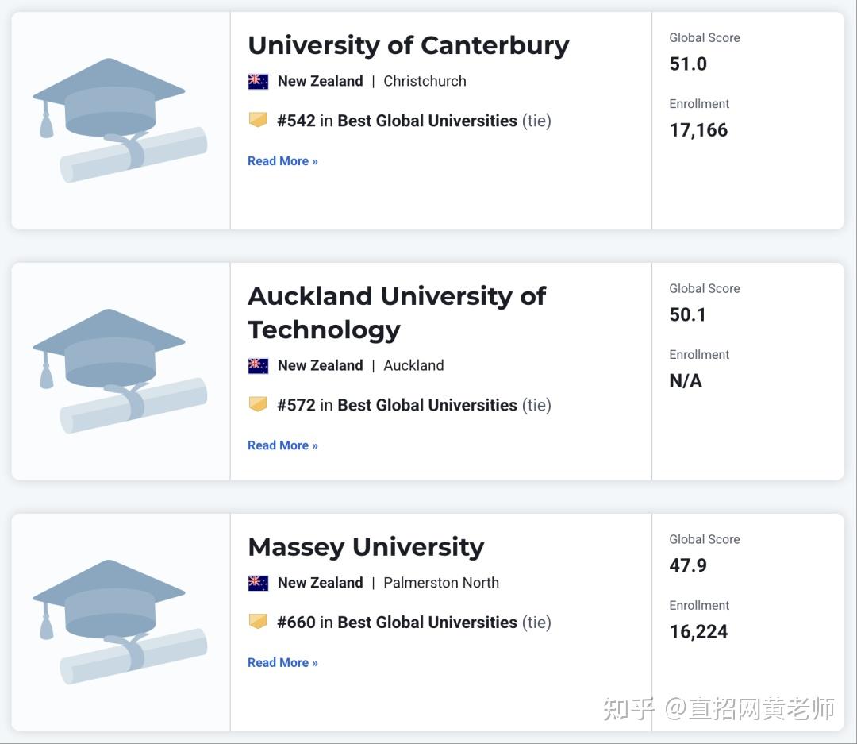857x744 pixels.
Task: Click the Enrollment value N/A
Action: [x=686, y=381]
